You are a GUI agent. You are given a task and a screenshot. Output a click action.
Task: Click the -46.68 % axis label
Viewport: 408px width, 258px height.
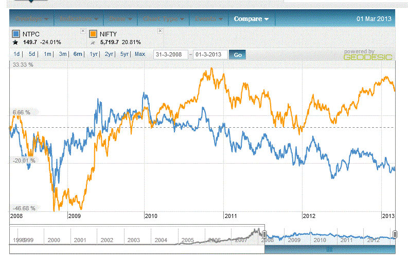tap(24, 208)
